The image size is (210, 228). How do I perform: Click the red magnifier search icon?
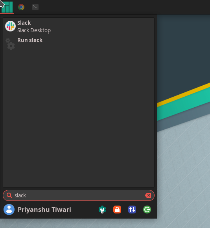(9, 195)
